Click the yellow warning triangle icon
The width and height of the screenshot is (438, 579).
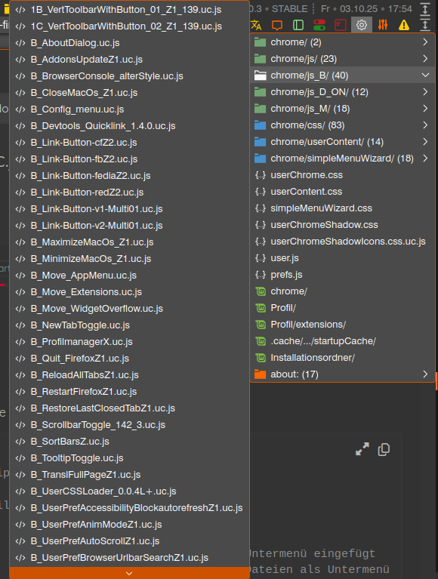coord(404,25)
